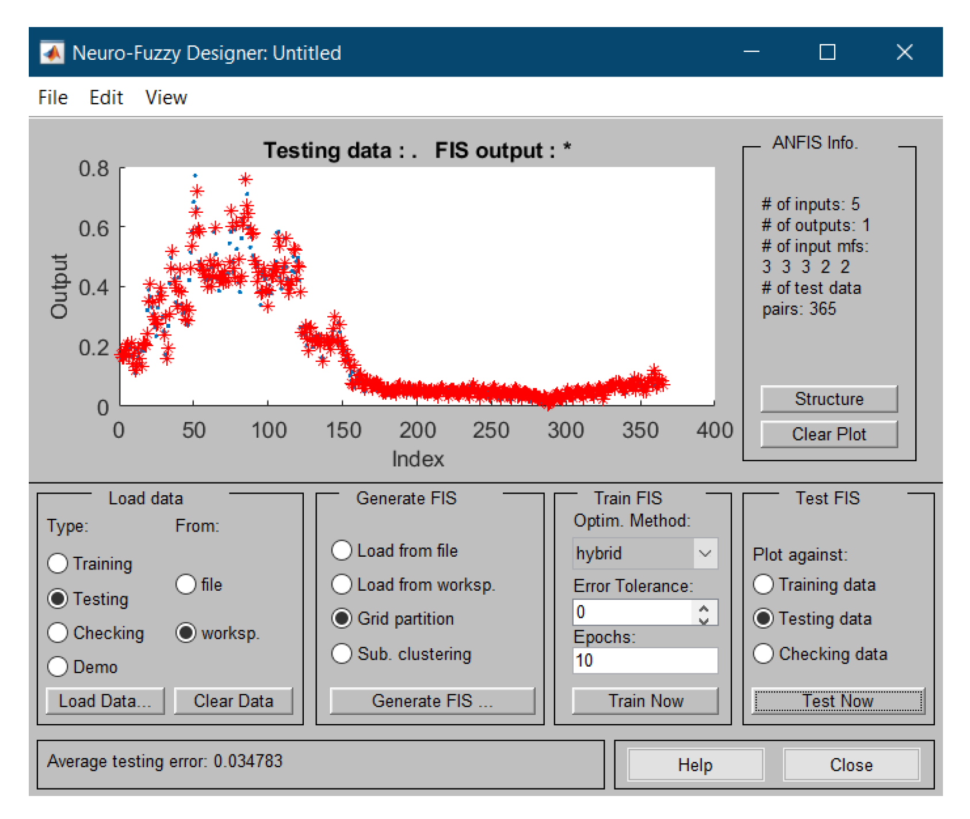Open the Edit menu
Screen dimensions: 970x819
tap(106, 97)
